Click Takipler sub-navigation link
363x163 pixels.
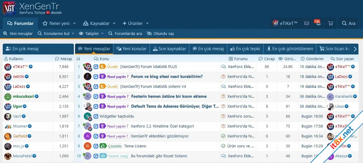pyautogui.click(x=89, y=33)
